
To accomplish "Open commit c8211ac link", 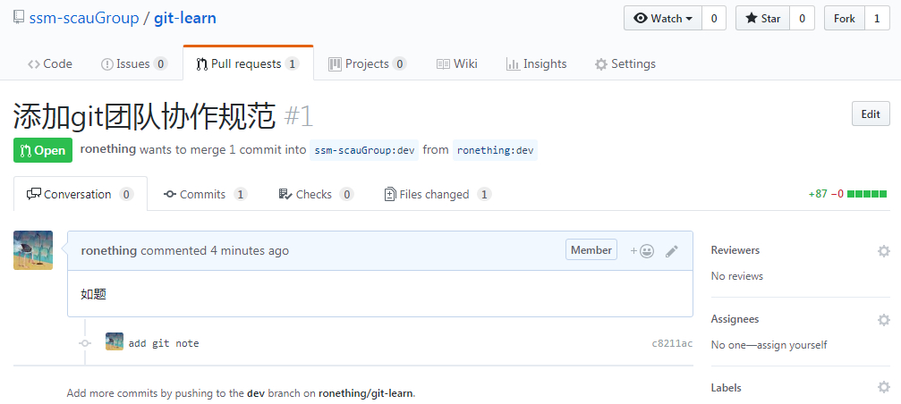I will [x=672, y=344].
